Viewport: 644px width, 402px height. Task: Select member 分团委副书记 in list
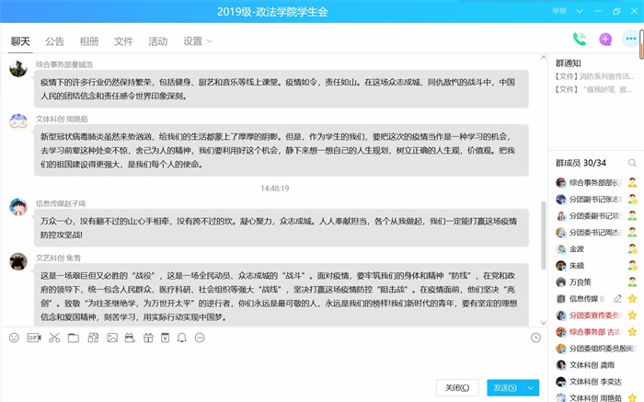point(596,215)
